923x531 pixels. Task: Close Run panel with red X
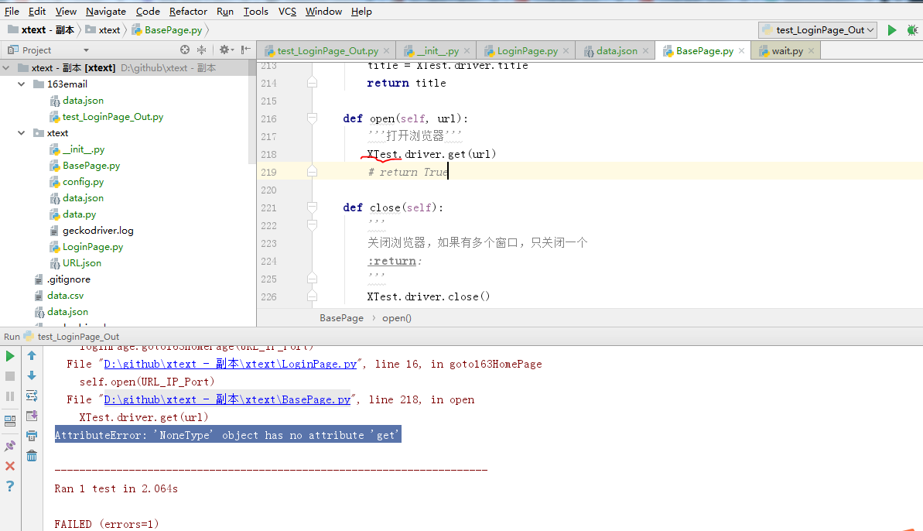pos(10,466)
